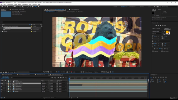Jump to first frame in Preview panel
The height and width of the screenshot is (100, 178).
point(156,26)
